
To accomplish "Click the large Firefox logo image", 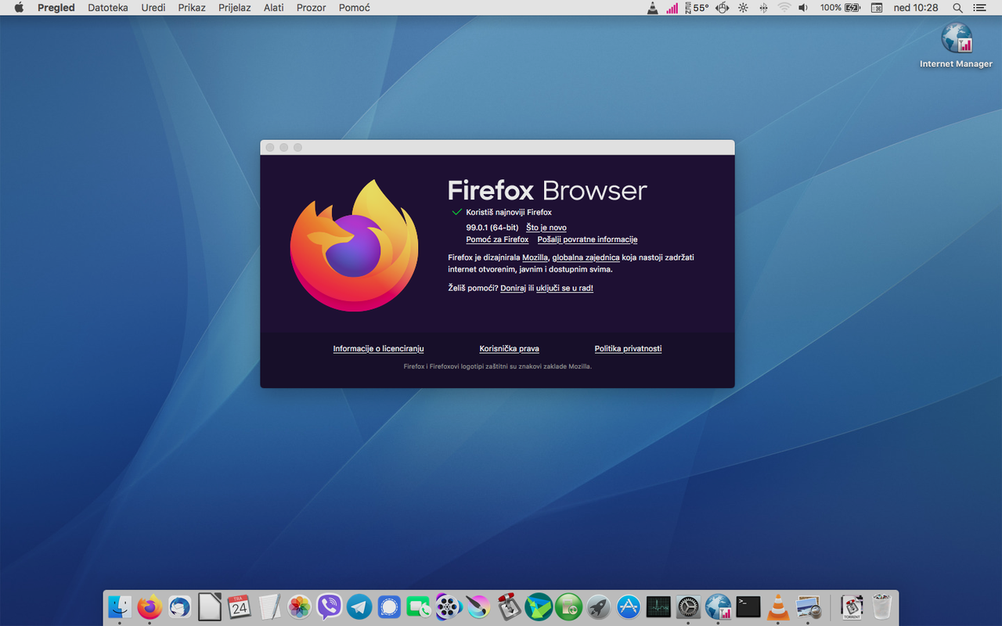I will (355, 246).
